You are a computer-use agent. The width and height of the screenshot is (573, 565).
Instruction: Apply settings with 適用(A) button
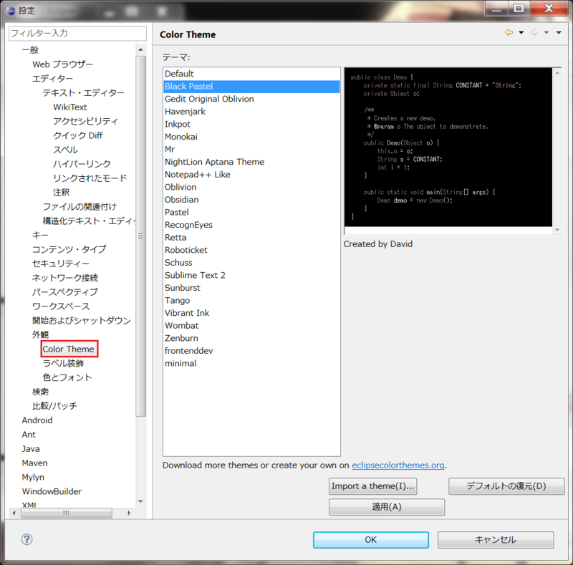387,507
